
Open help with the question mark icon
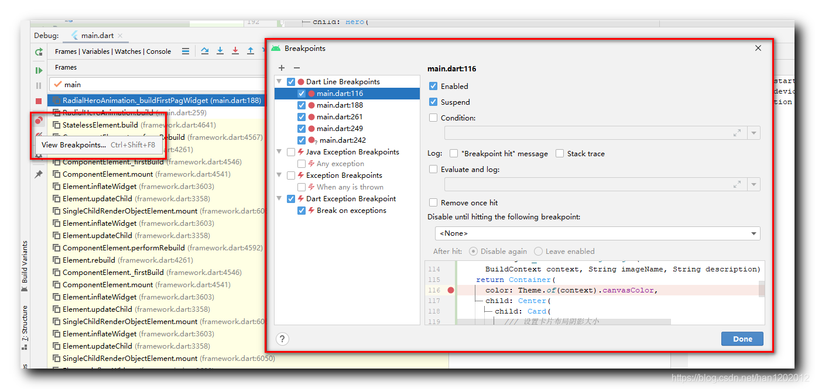point(282,339)
